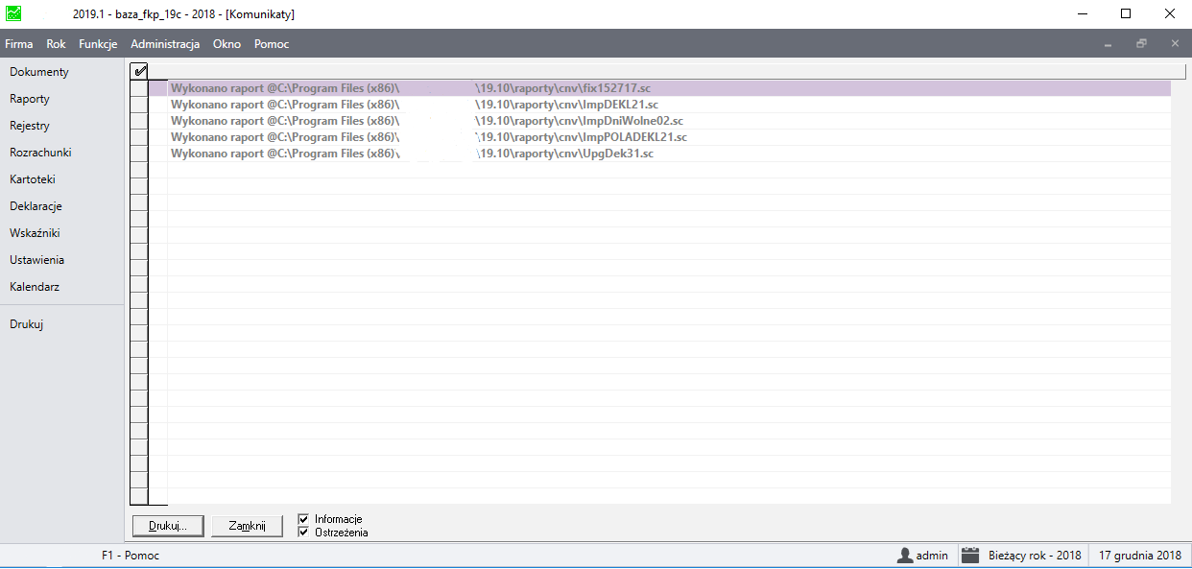The image size is (1192, 569).
Task: Mark the row selector for fix152717.sc
Action: click(139, 88)
